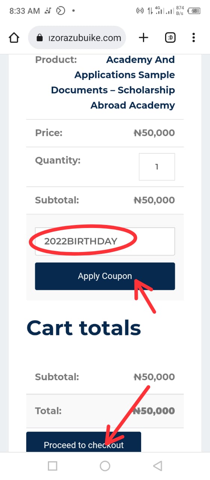Image resolution: width=210 pixels, height=480 pixels.
Task: Tap the Android back navigation triangle
Action: tap(158, 466)
